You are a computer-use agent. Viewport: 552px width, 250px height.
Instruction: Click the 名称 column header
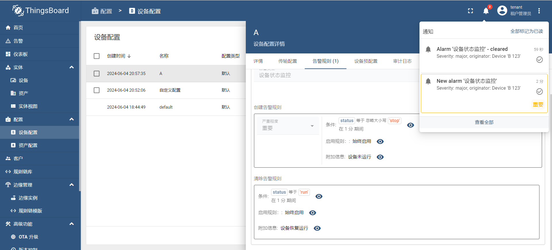[164, 56]
